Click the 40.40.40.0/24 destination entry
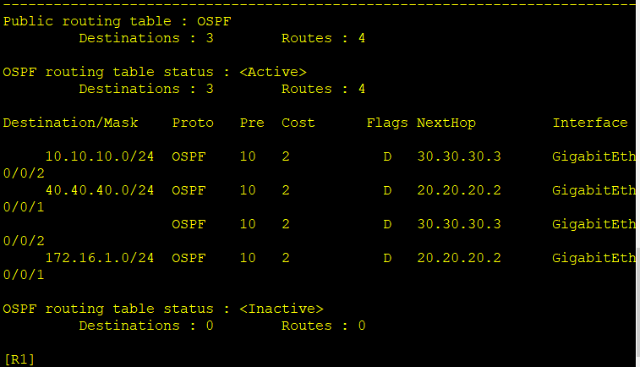 click(x=100, y=190)
